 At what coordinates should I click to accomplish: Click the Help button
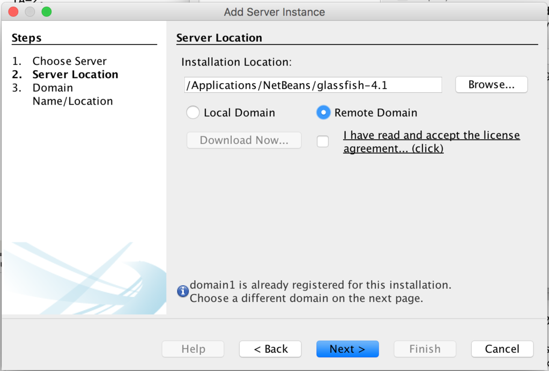pyautogui.click(x=193, y=349)
